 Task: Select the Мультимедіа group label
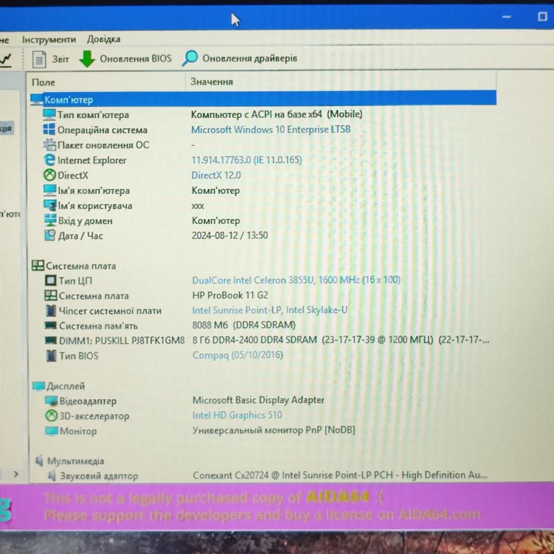click(x=76, y=461)
